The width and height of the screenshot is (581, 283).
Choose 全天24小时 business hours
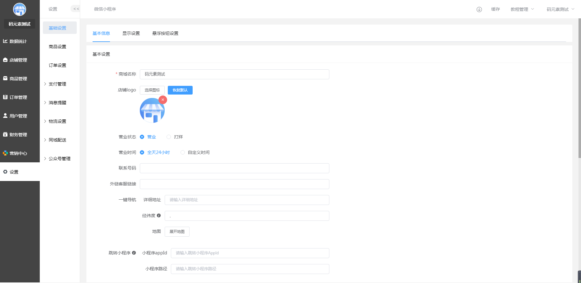(x=155, y=152)
